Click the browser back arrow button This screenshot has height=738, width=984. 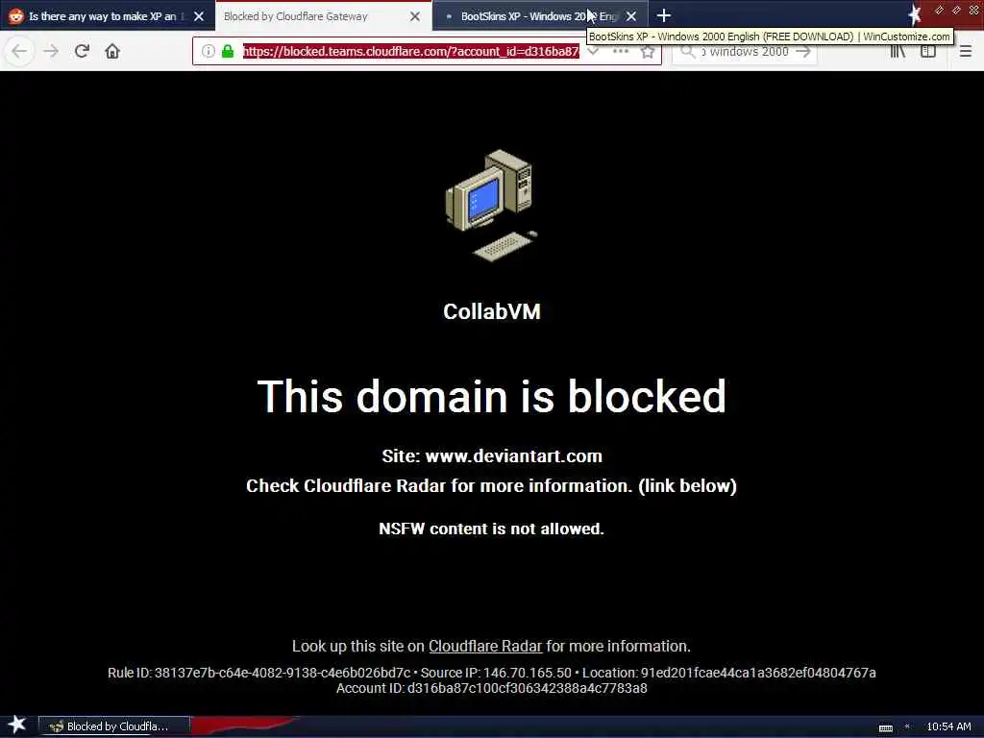click(x=19, y=51)
